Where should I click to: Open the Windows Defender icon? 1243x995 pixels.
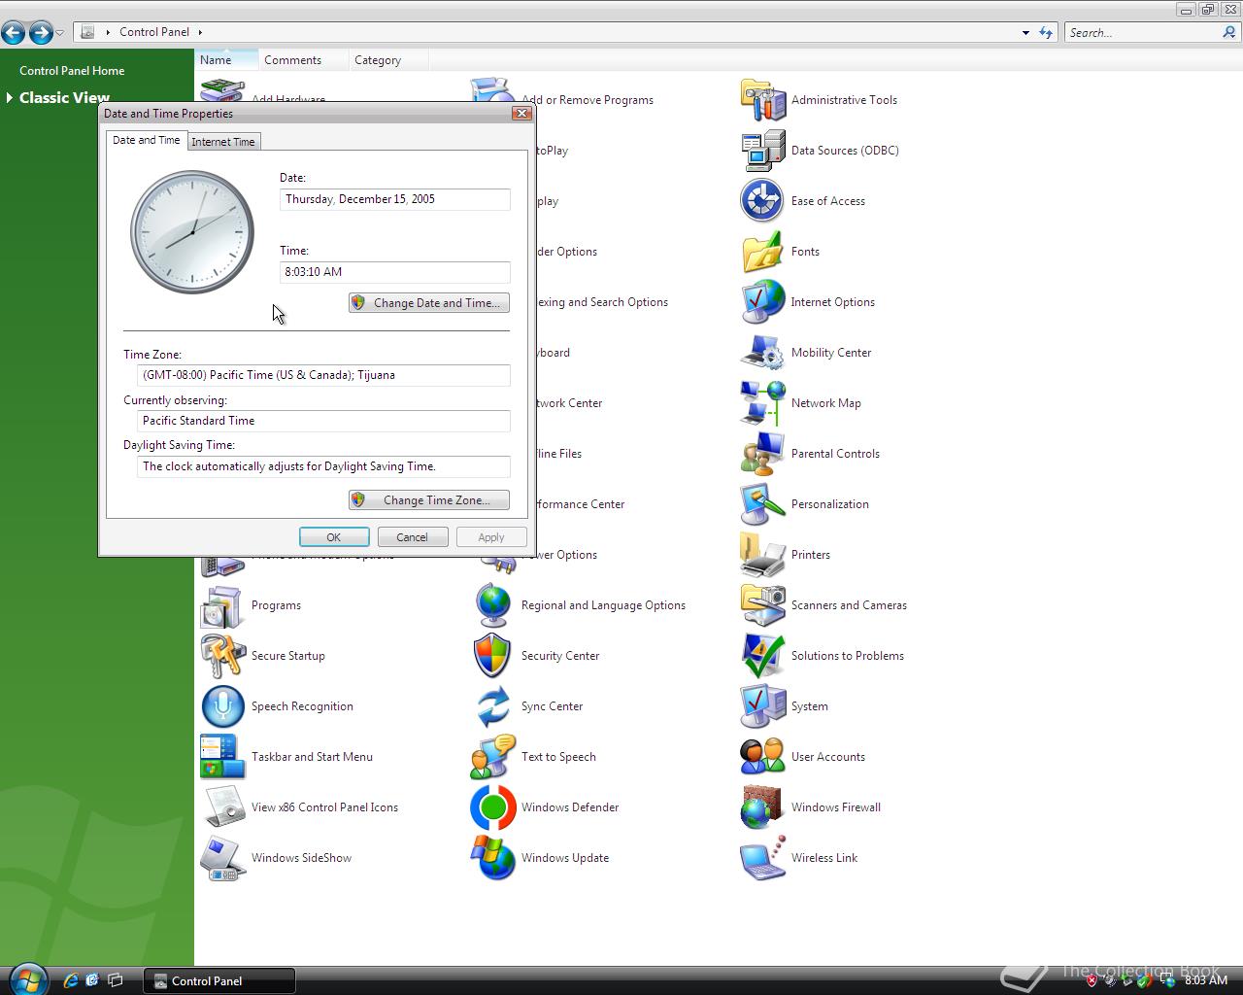(492, 806)
